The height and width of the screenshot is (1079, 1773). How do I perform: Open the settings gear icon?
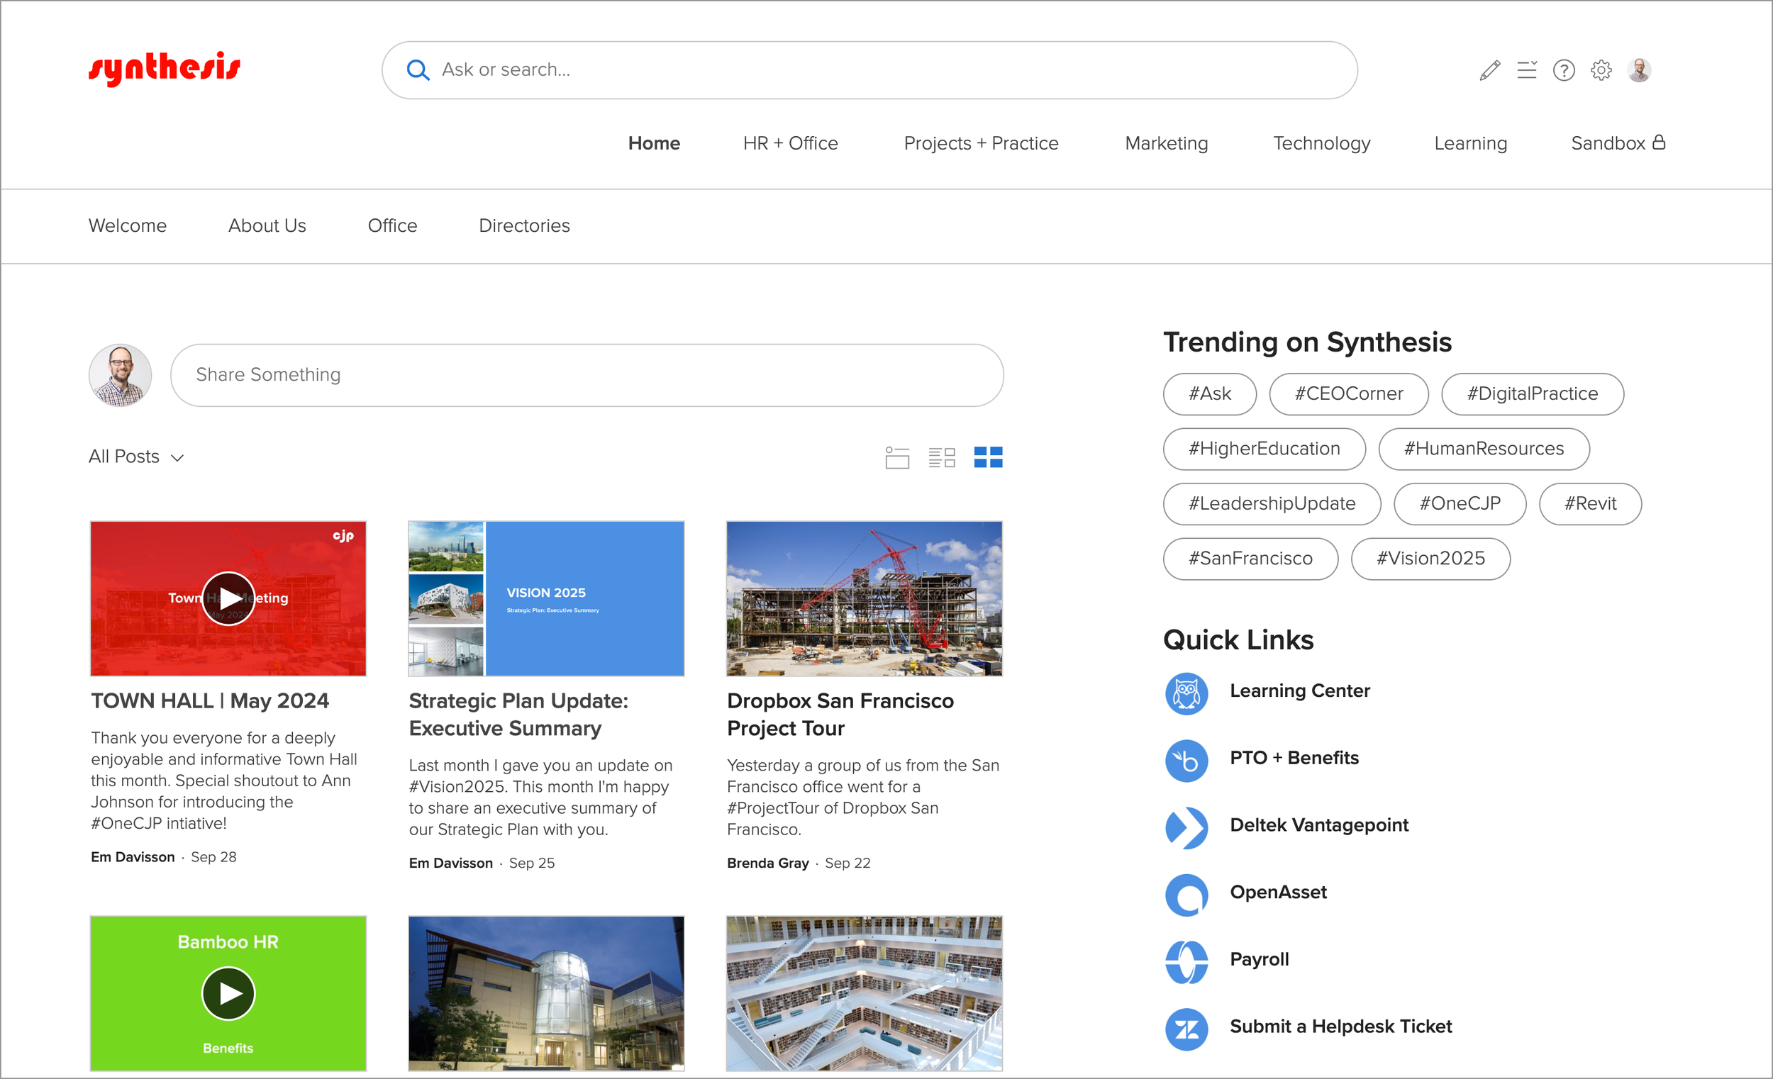pyautogui.click(x=1601, y=69)
